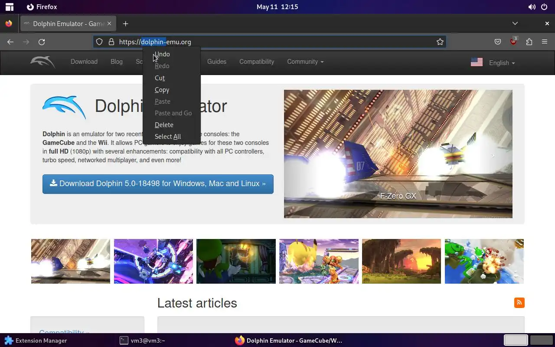Open the Activities overview icon top-left
This screenshot has height=347, width=555.
9,7
